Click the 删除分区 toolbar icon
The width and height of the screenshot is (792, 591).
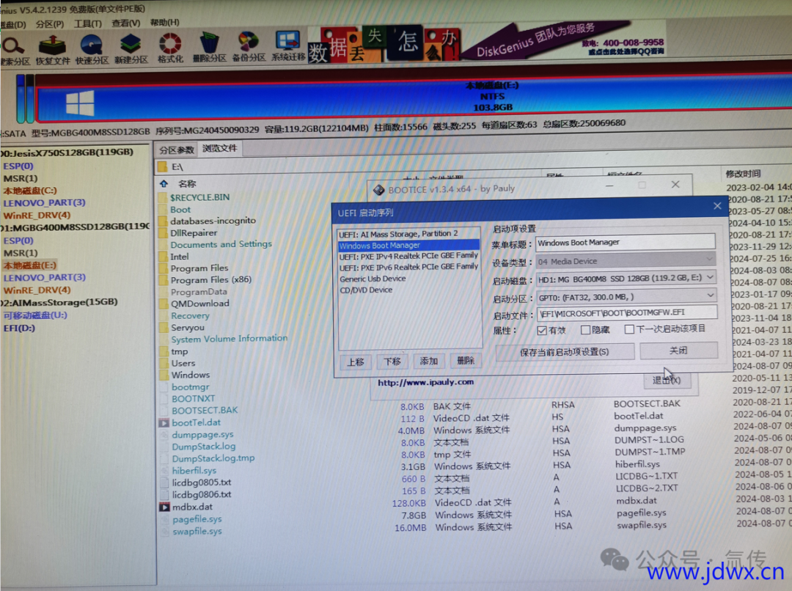[209, 48]
